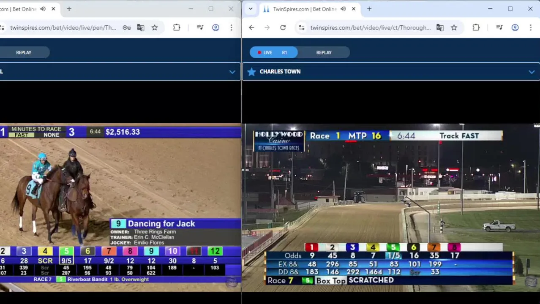Click 'Riverboat Bandit 1 lb. Overweight' ticker text
The height and width of the screenshot is (304, 540).
[108, 280]
